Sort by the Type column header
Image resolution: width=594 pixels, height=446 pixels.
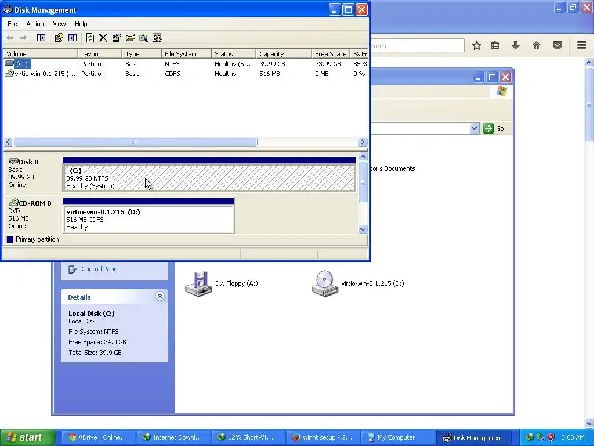142,54
